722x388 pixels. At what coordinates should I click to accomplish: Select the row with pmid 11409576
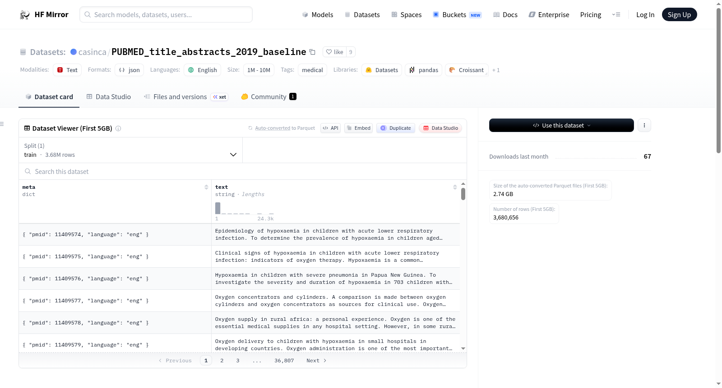click(239, 278)
